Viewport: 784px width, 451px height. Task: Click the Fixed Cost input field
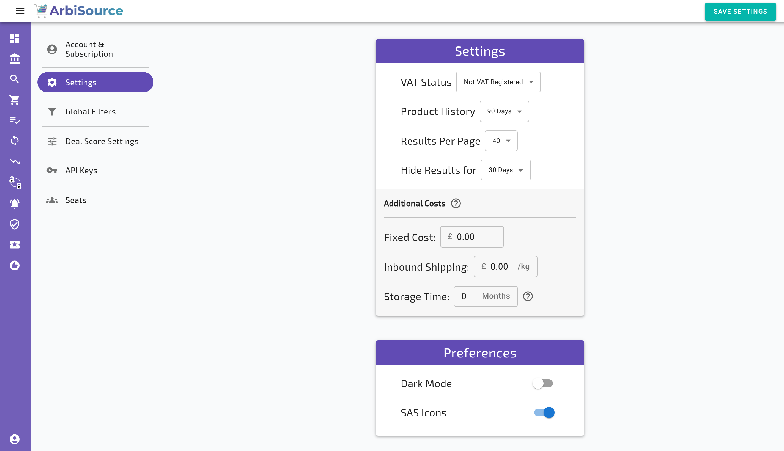472,237
